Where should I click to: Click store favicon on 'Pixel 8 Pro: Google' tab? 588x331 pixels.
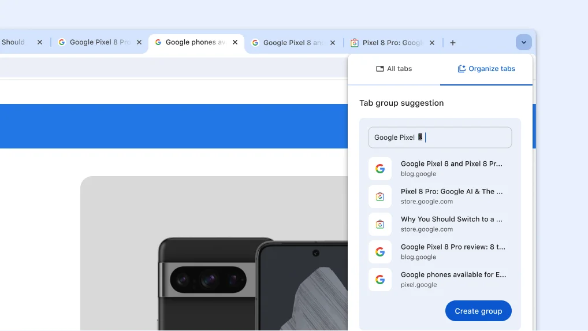(355, 43)
